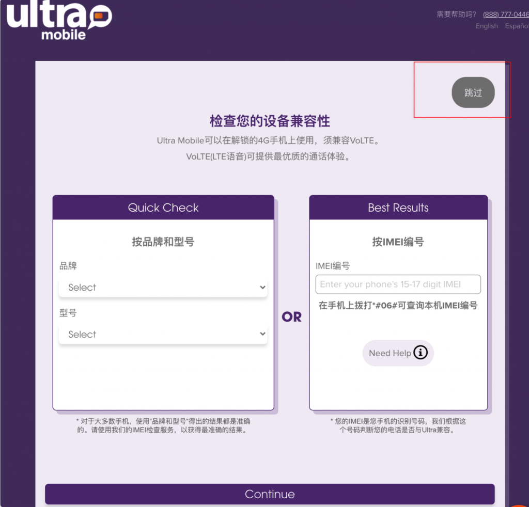Click the 检查您的设备兼容性 heading
529x507 pixels.
(x=270, y=121)
